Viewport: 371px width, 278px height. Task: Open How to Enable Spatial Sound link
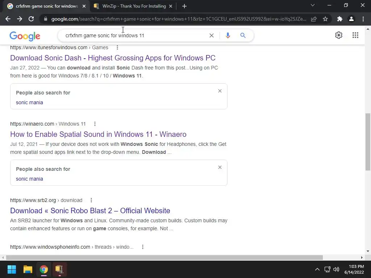(98, 134)
